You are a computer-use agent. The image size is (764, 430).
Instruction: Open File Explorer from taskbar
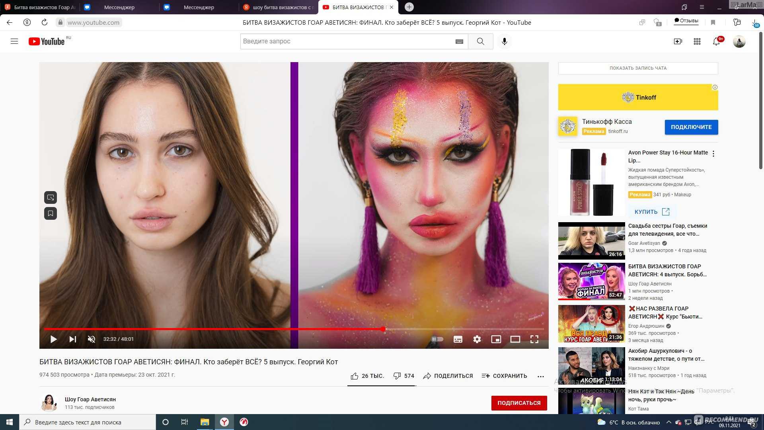205,422
